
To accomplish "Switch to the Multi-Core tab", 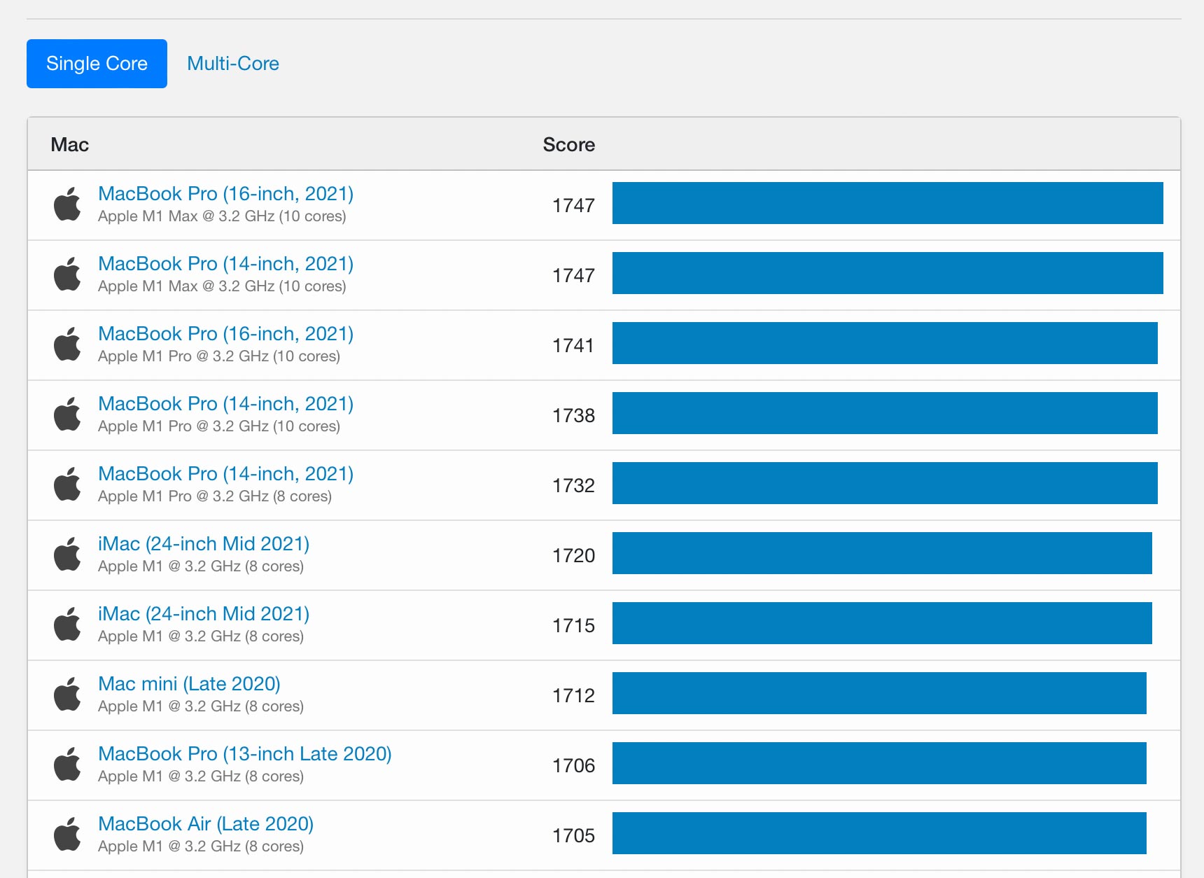I will tap(233, 64).
